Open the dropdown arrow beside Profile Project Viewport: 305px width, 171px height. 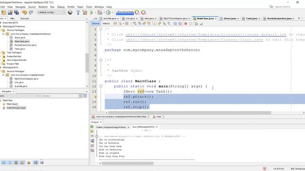(x=112, y=13)
